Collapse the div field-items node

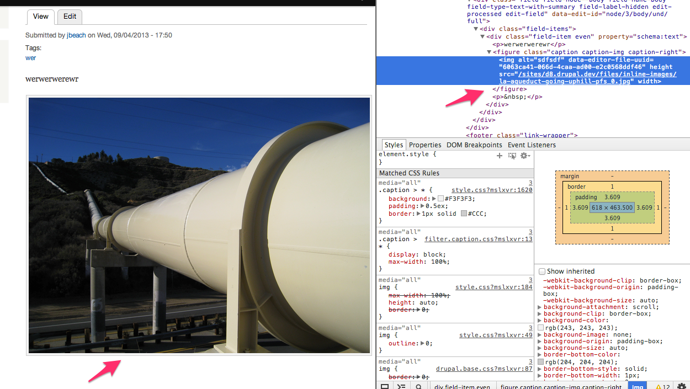(x=476, y=29)
